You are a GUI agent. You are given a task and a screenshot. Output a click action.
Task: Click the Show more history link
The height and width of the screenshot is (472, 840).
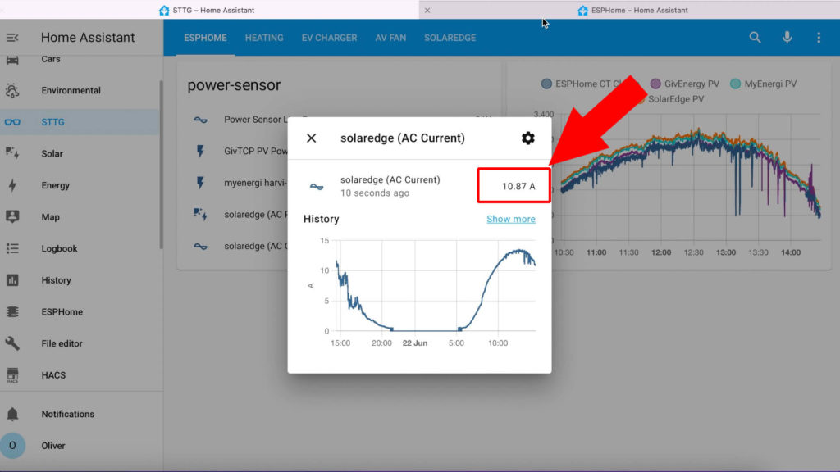[x=510, y=219]
